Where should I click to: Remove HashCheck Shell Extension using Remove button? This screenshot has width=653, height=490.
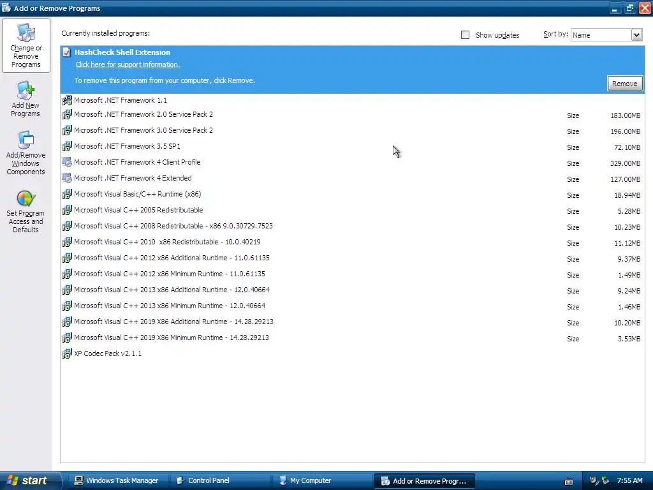pyautogui.click(x=624, y=84)
